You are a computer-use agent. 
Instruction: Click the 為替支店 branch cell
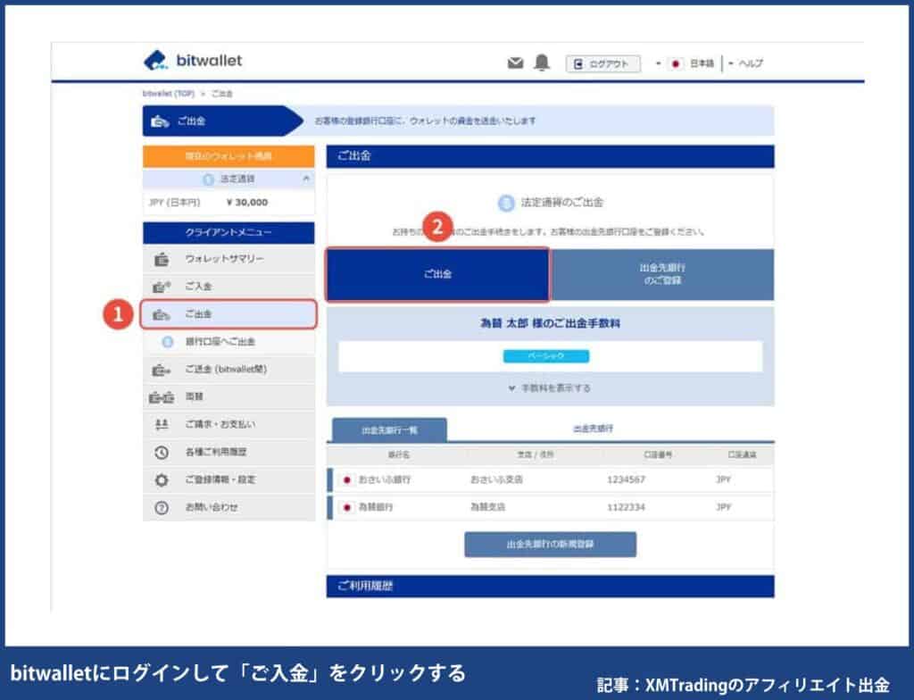(487, 507)
